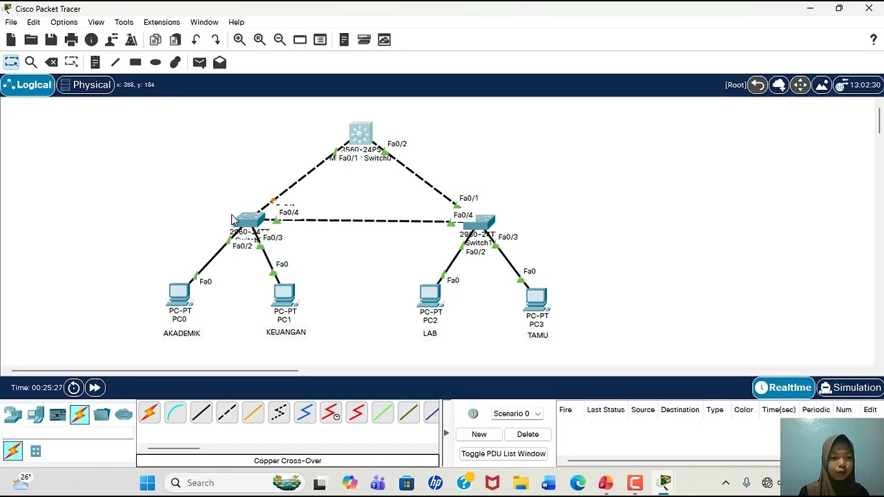The height and width of the screenshot is (497, 884).
Task: Select the Draw Freeform tool
Action: click(175, 62)
